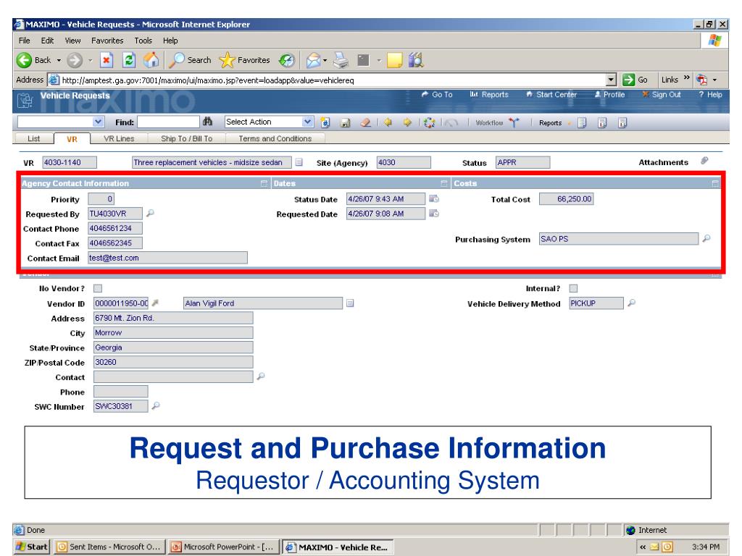742x556 pixels.
Task: Expand hidden system tray icons chevron
Action: 643,547
